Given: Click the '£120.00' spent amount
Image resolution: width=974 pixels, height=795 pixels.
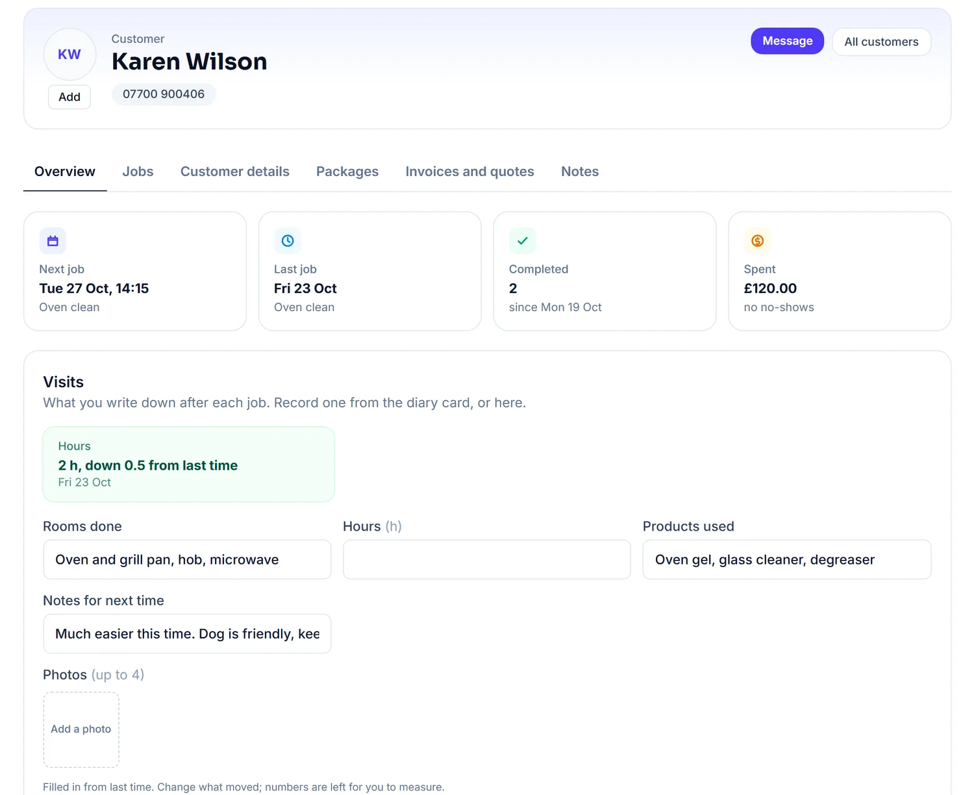Looking at the screenshot, I should click(770, 288).
